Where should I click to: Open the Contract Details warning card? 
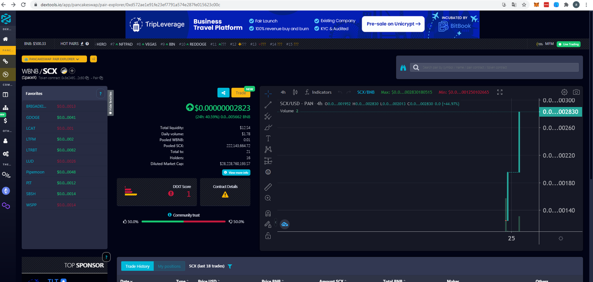click(225, 192)
